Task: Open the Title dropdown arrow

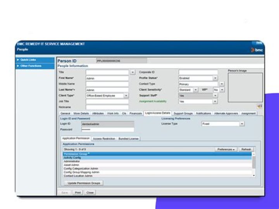Action: click(133, 72)
